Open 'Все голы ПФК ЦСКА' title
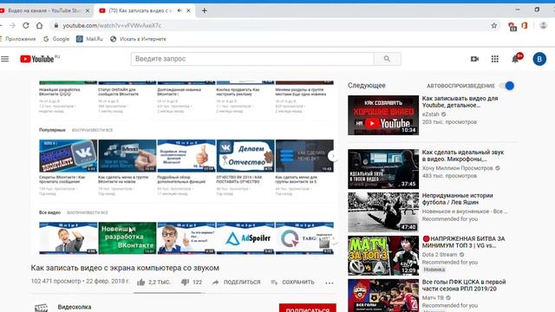 coord(464,285)
